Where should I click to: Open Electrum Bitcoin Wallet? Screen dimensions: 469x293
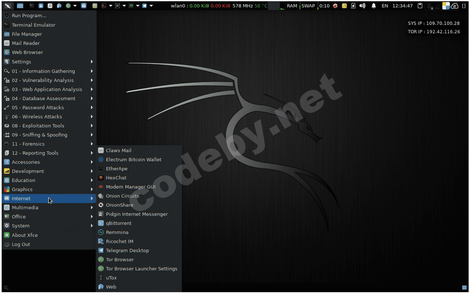[139, 160]
